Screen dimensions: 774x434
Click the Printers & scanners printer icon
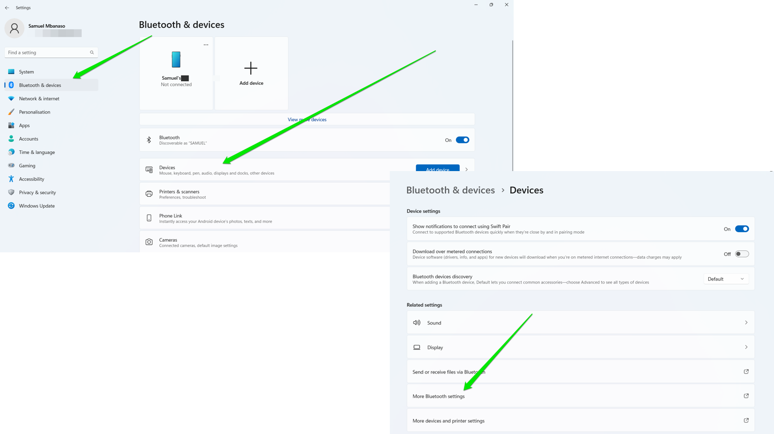click(x=149, y=194)
